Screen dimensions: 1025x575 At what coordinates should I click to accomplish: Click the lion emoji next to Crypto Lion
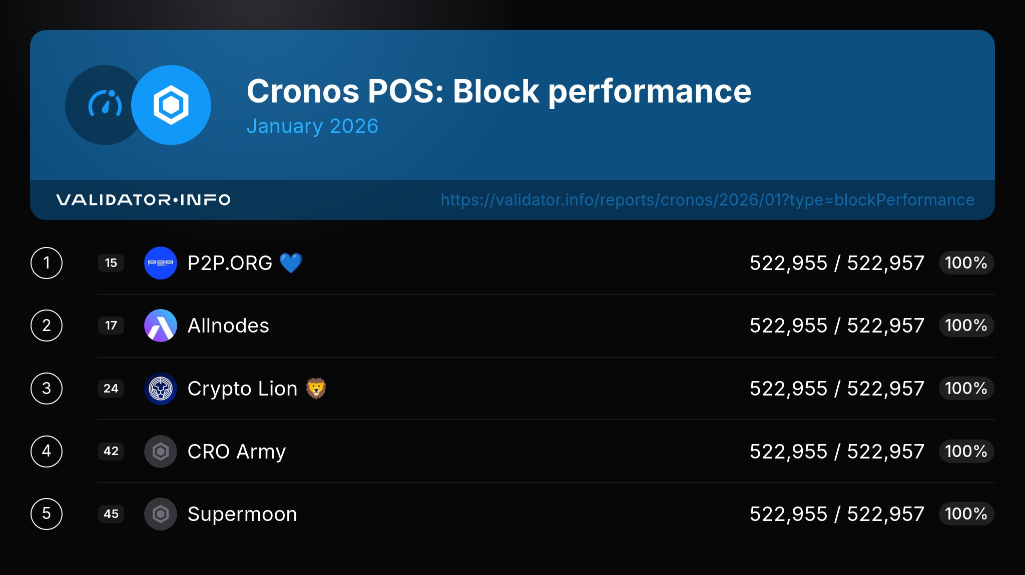(316, 388)
